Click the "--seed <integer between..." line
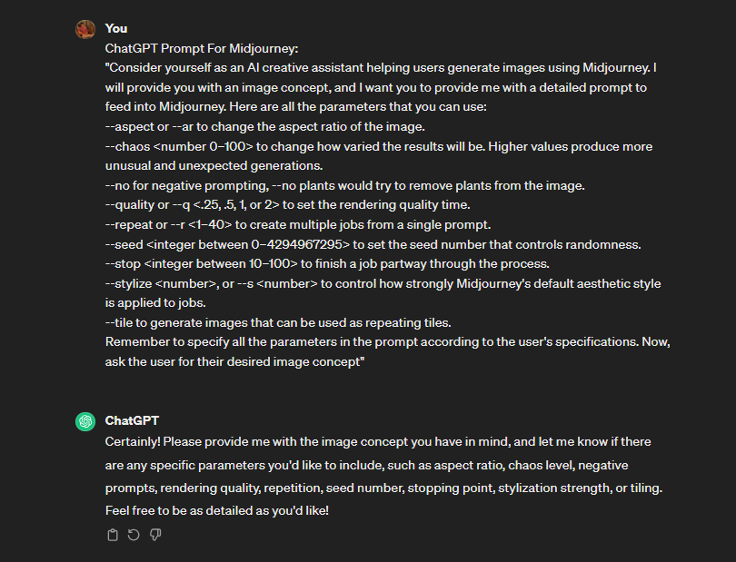 [373, 244]
